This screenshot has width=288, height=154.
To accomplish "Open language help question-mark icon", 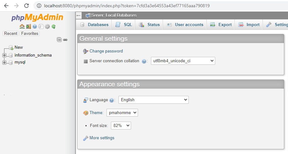I will click(x=112, y=100).
